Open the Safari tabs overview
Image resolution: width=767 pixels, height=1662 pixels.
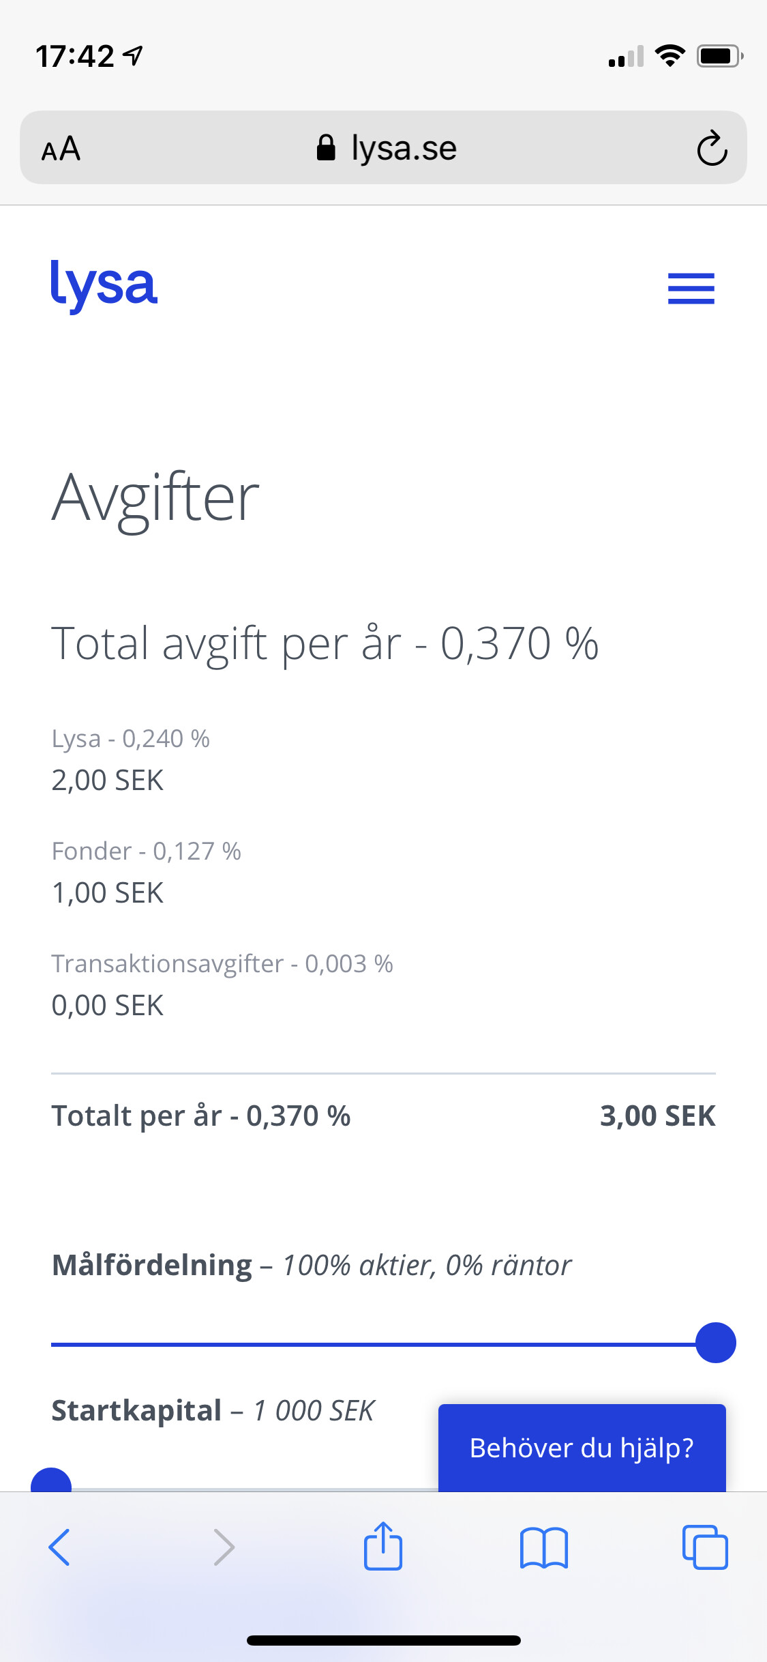coord(705,1547)
